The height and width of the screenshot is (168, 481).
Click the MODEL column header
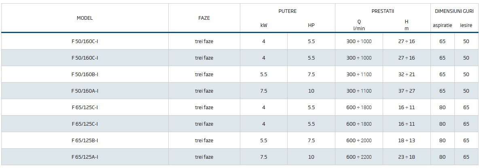tap(85, 18)
